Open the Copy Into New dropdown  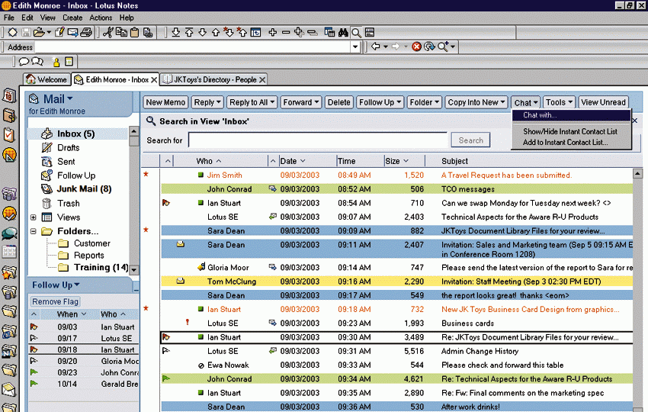click(476, 102)
